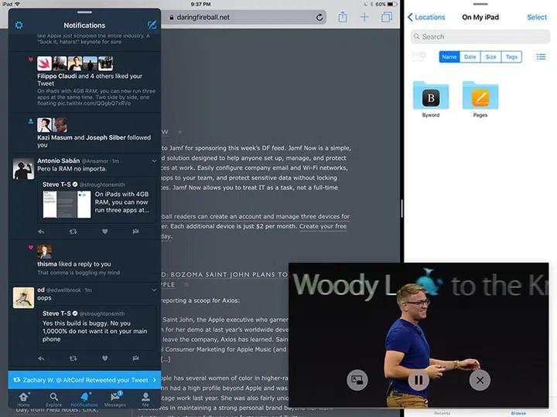The height and width of the screenshot is (417, 557).
Task: Create a new folder in Files
Action: click(x=419, y=56)
